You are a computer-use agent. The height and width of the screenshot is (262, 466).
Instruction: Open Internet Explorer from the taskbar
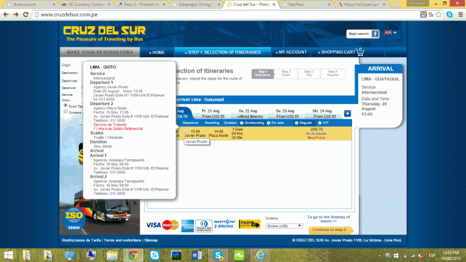[x=260, y=255]
